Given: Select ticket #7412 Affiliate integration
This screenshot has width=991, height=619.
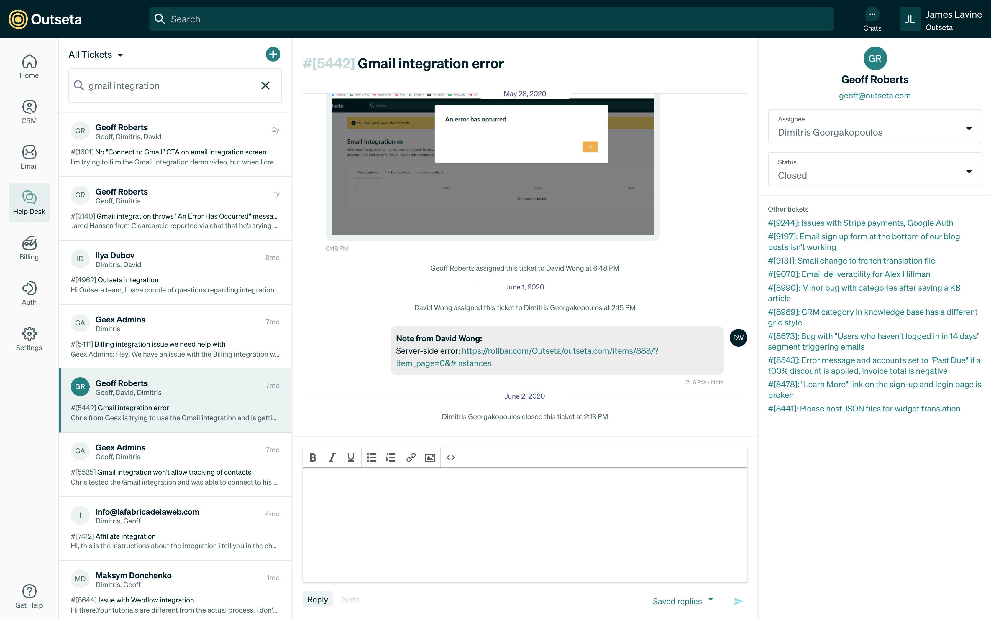Looking at the screenshot, I should pos(175,529).
